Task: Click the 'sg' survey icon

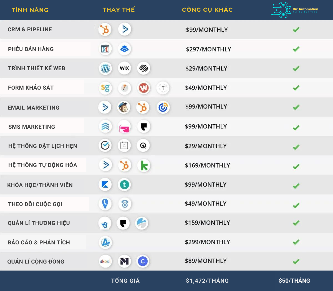Action: pyautogui.click(x=105, y=88)
